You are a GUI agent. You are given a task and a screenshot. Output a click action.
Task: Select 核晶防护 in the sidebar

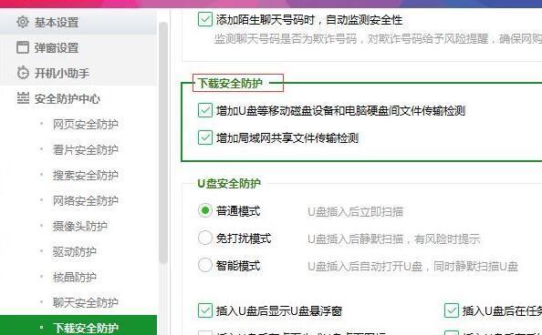74,278
